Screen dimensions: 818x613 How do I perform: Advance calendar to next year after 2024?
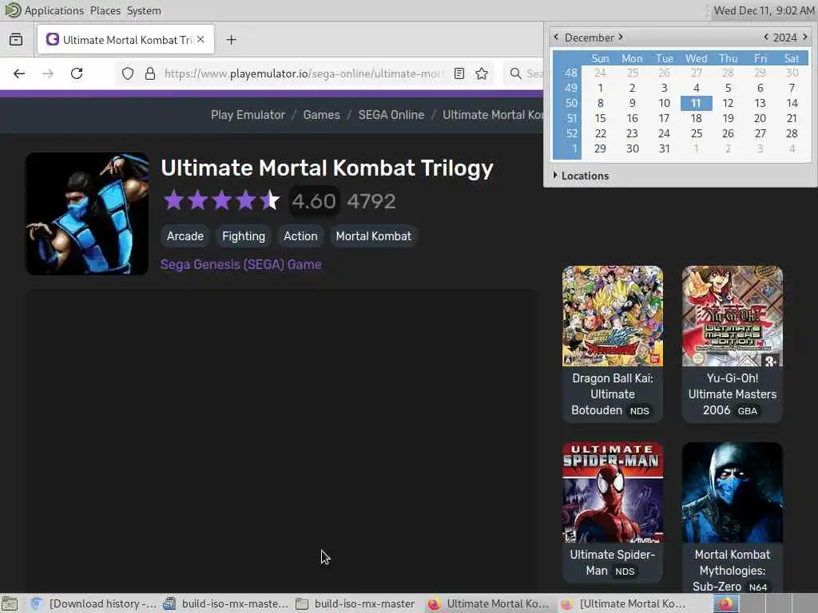[x=805, y=37]
